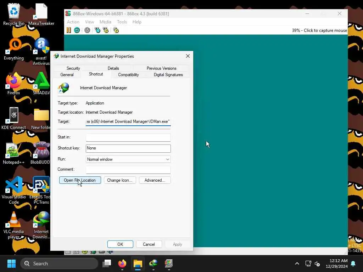Click the network icon in system tray
363x272 pixels.
308,263
